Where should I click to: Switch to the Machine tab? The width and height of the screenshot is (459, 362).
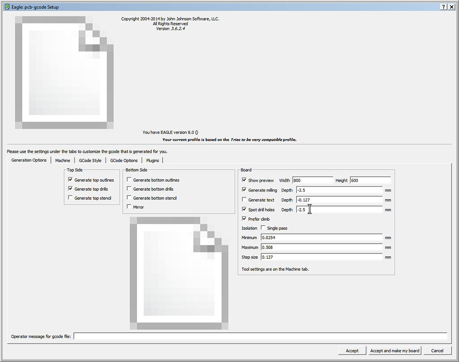click(63, 160)
